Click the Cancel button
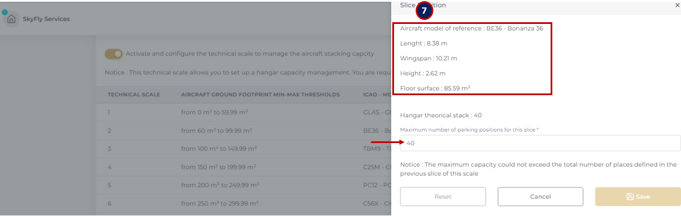 [540, 197]
